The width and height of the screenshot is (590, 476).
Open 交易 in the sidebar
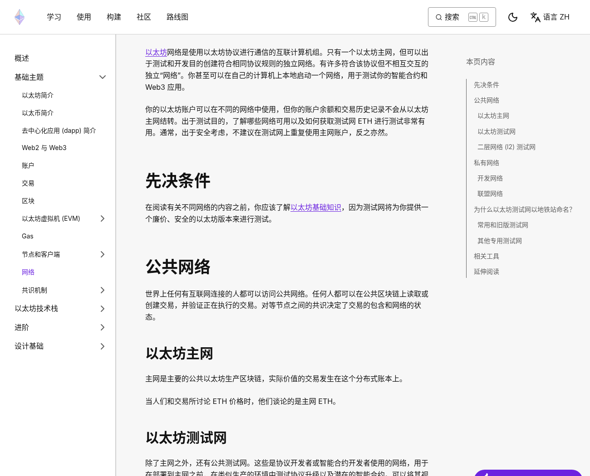(x=28, y=183)
